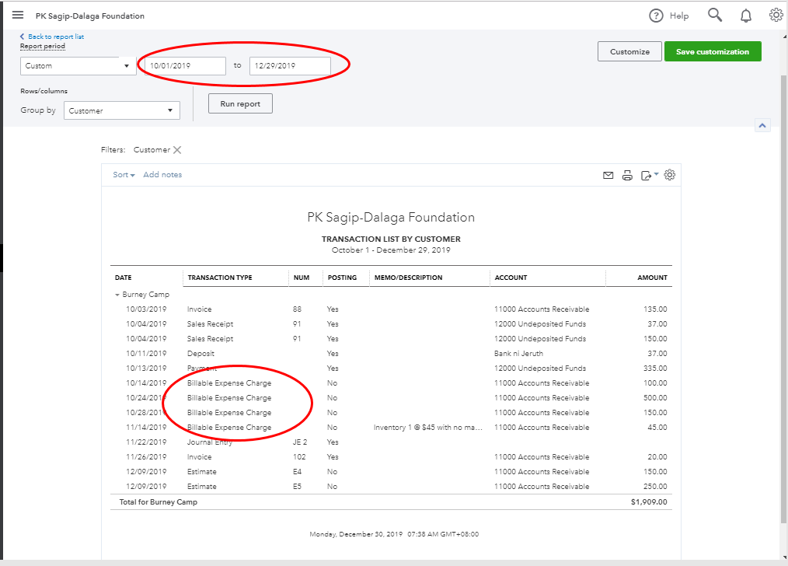
Task: Open the gear settings in top header
Action: [776, 15]
